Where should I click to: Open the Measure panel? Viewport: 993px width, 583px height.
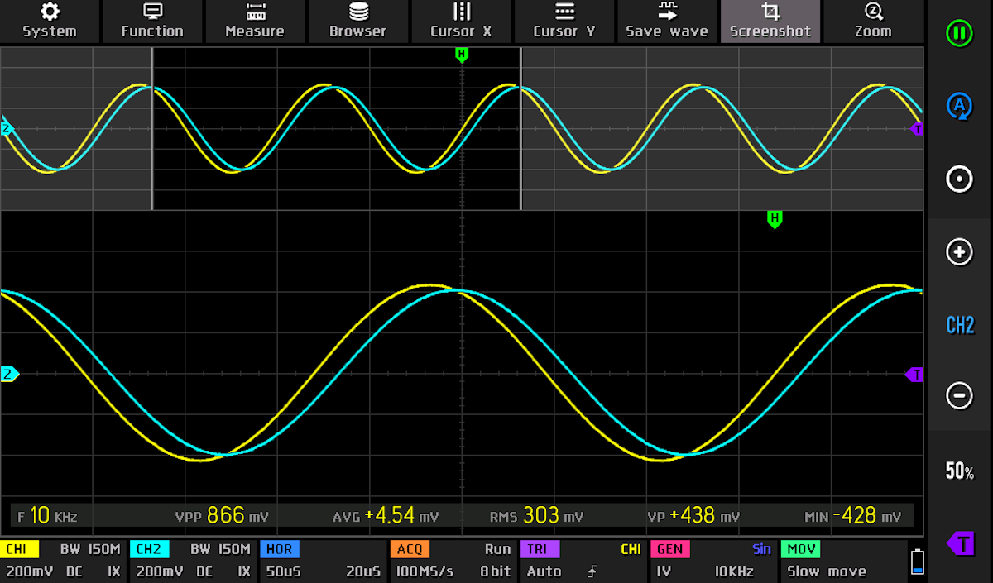click(x=255, y=22)
